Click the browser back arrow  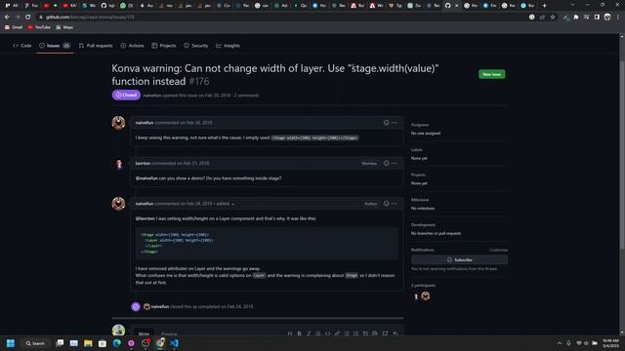[x=7, y=18]
